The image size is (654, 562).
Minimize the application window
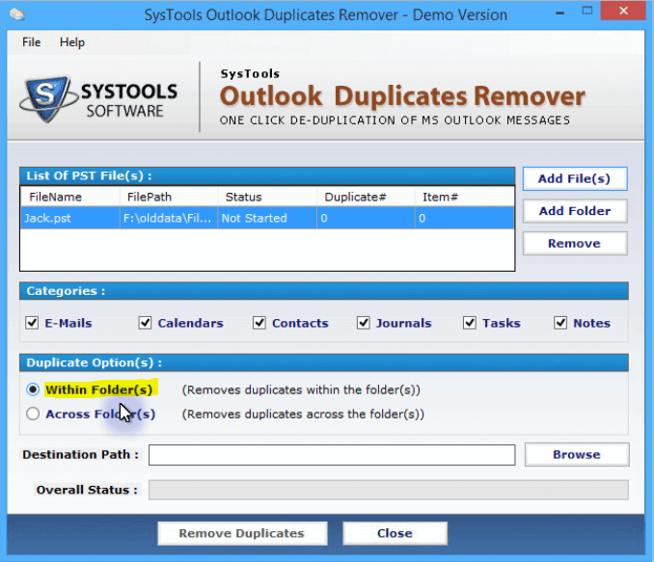coord(559,13)
